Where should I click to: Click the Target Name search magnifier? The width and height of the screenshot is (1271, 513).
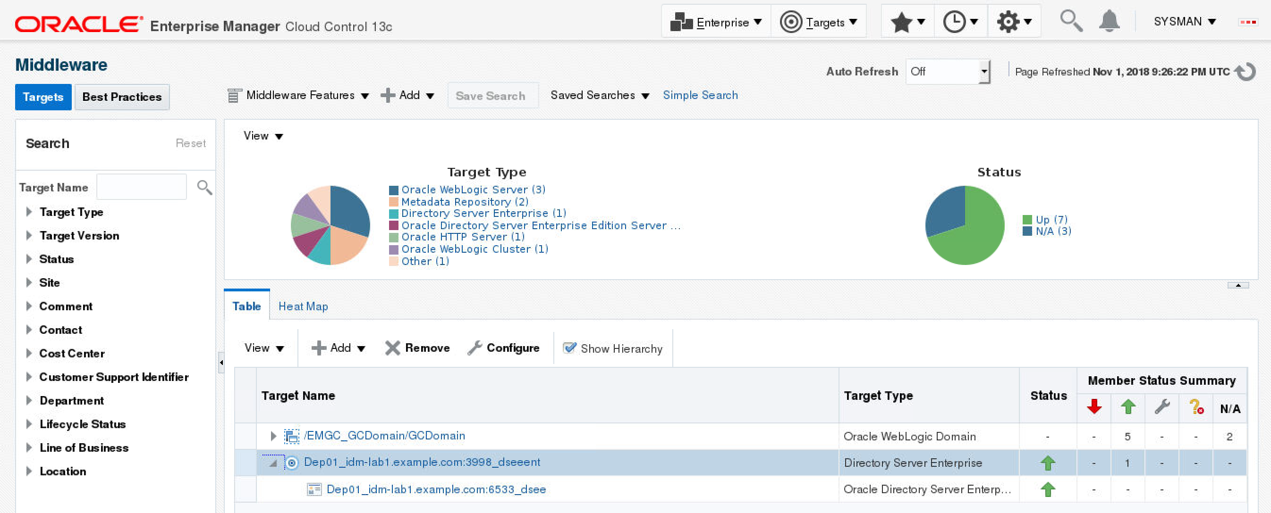204,187
